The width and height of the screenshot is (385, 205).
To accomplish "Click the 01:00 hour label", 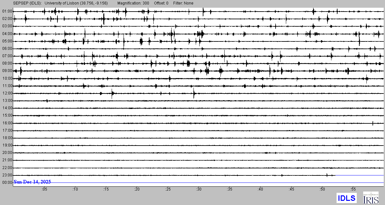I will [7, 12].
